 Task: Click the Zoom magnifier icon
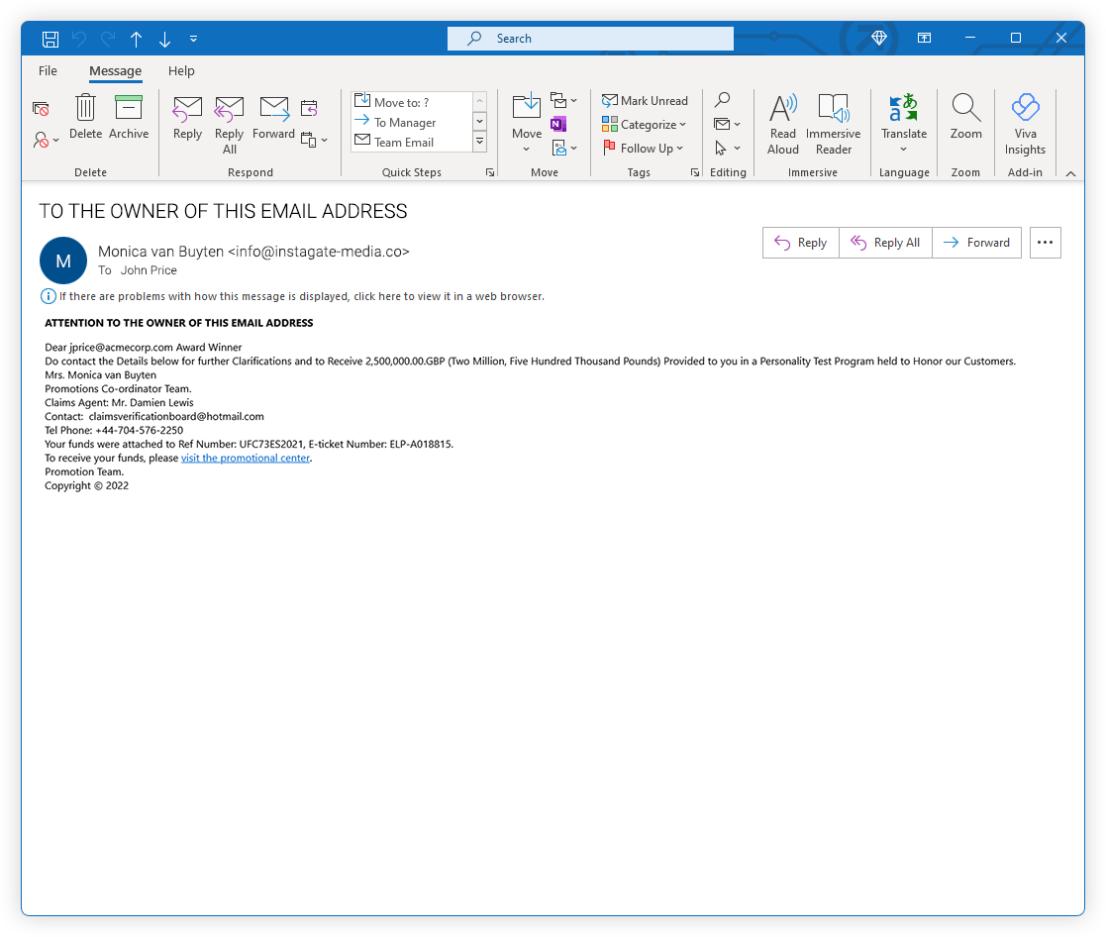[x=965, y=108]
